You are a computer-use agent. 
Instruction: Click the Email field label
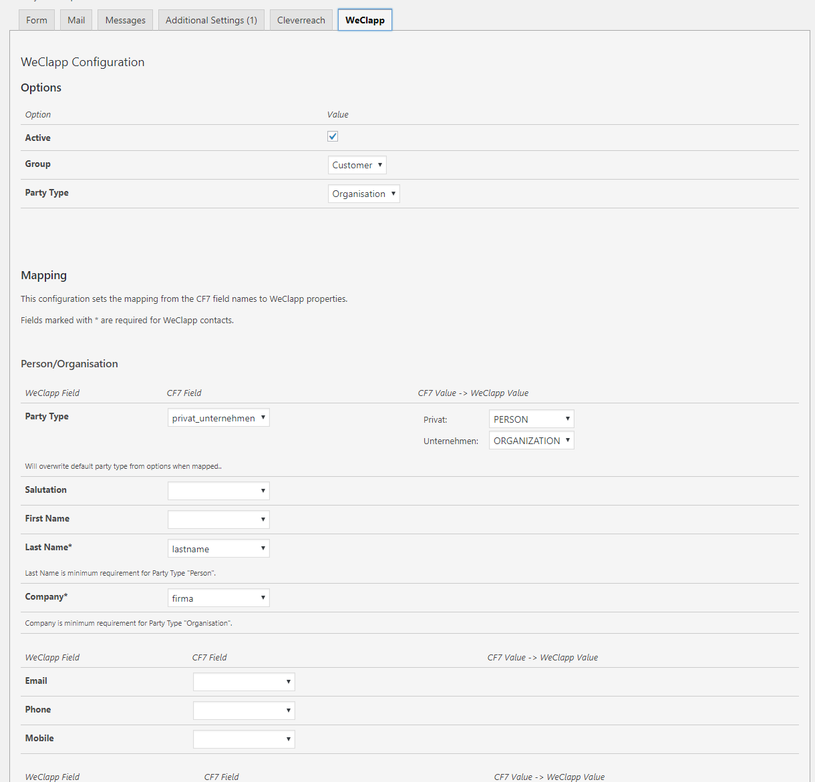click(36, 680)
